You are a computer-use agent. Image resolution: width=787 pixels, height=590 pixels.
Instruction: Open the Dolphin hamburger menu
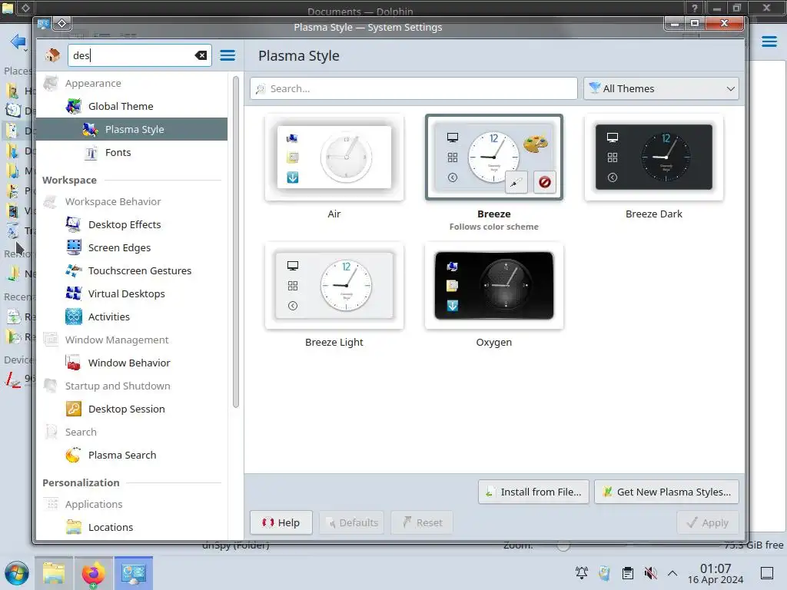(x=769, y=41)
